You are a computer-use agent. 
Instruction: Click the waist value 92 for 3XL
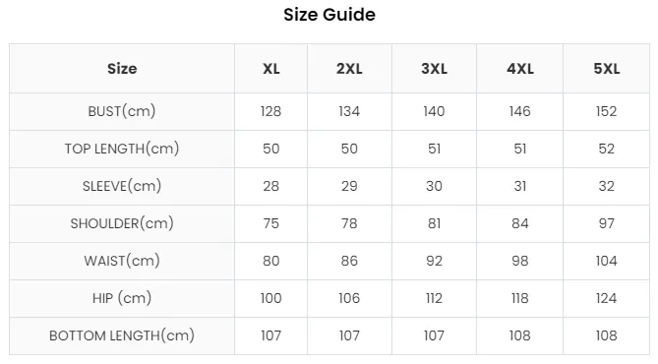coord(434,261)
